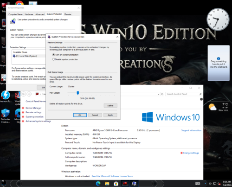Click Apply in System Protection dialog
The image size is (232, 187).
point(110,115)
